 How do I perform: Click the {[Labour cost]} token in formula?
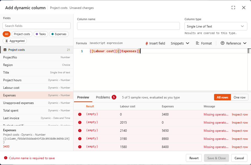pyautogui.click(x=104, y=51)
